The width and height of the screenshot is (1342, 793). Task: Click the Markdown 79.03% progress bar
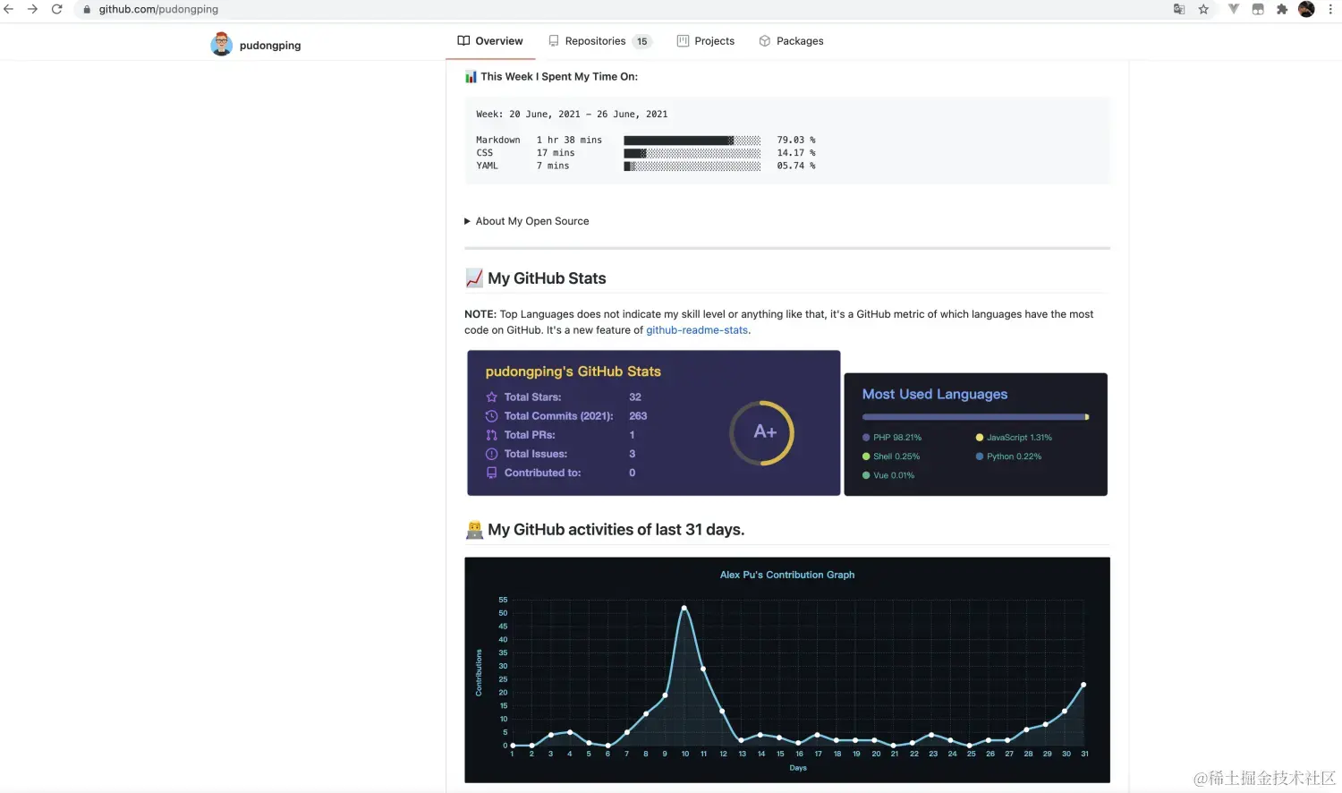pyautogui.click(x=692, y=141)
